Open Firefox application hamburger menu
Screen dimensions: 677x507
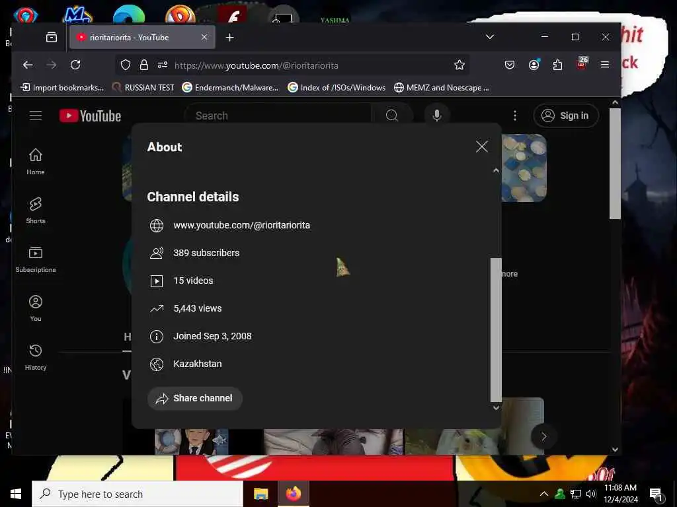[604, 65]
